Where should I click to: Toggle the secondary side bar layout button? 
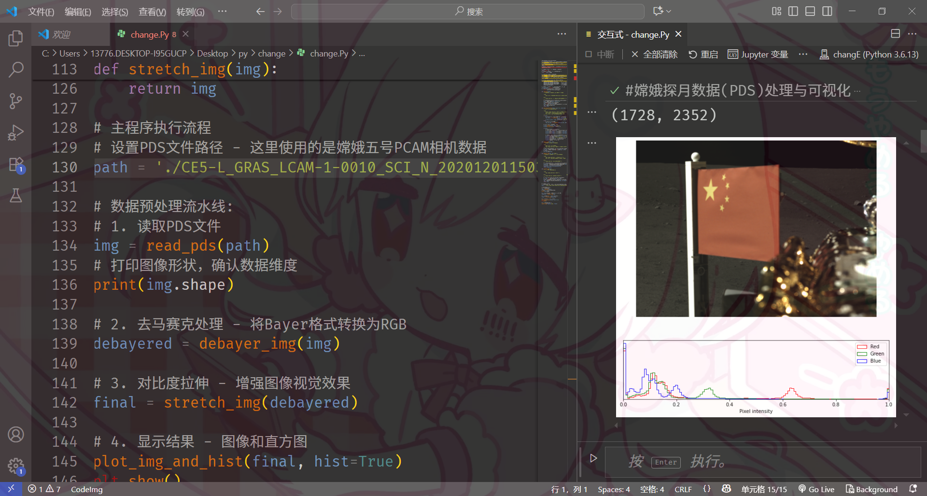click(827, 11)
